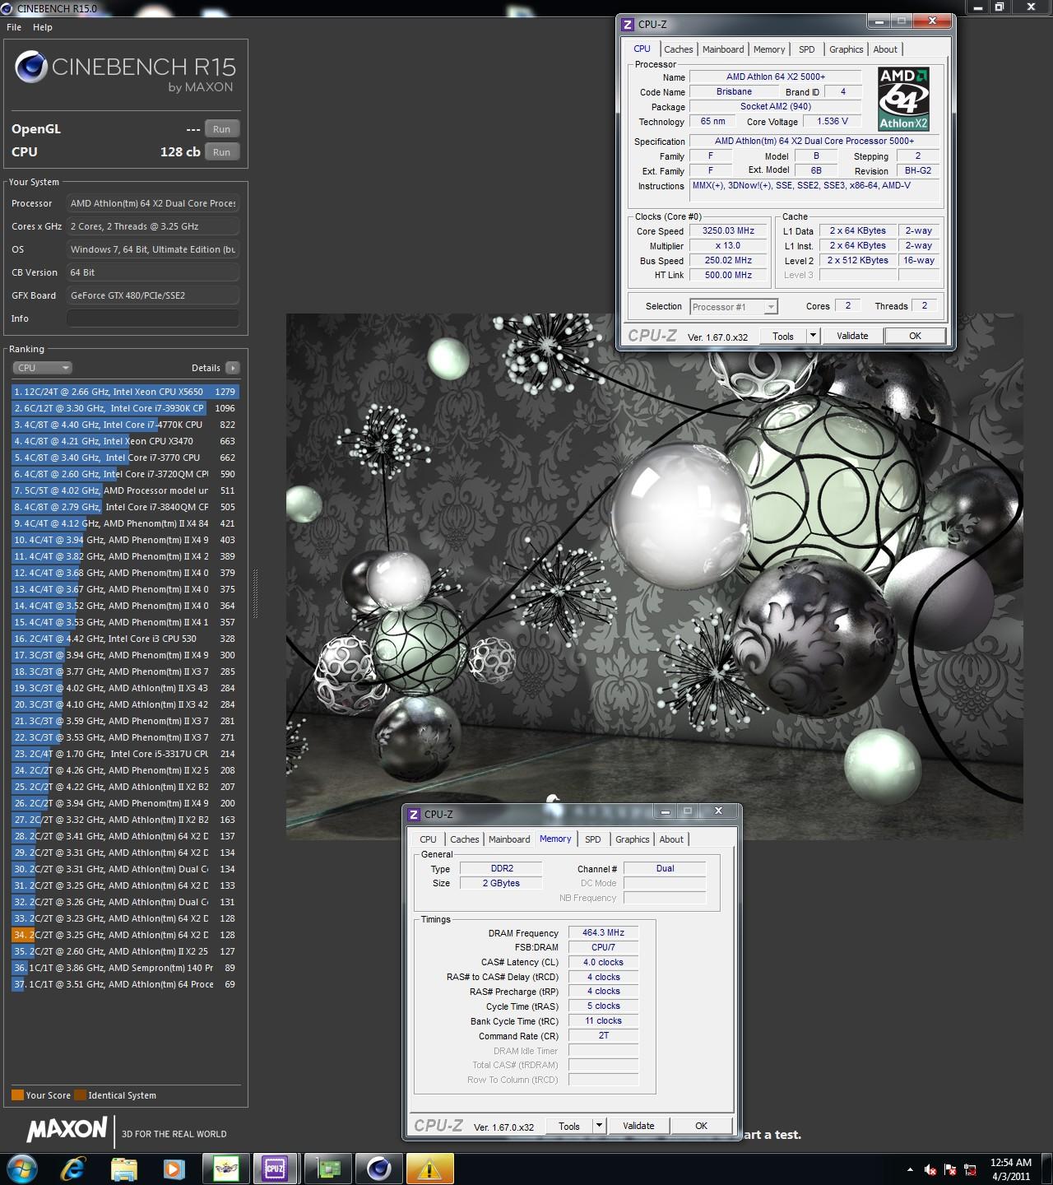The width and height of the screenshot is (1053, 1185).
Task: Click the Core Voltage 1.536 V value
Action: pyautogui.click(x=833, y=121)
